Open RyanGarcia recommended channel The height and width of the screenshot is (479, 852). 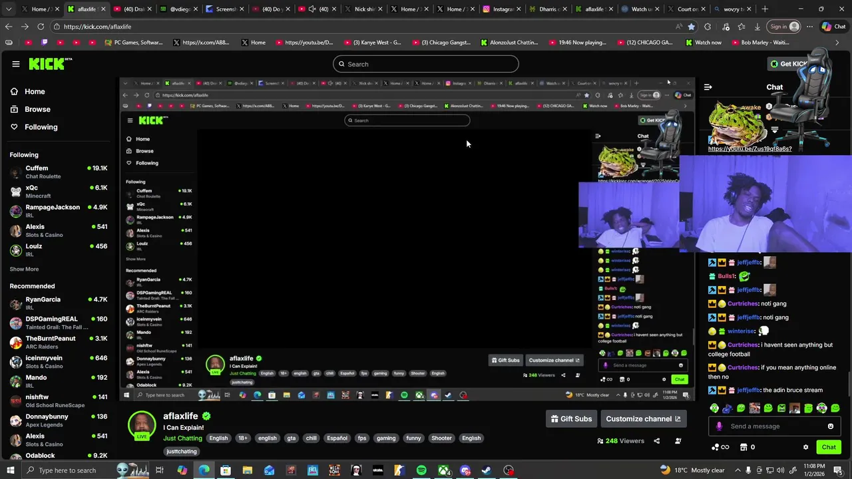(x=59, y=303)
